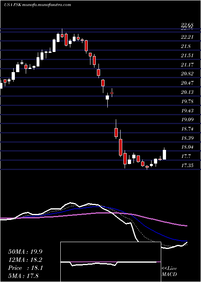Select the 22.68 price level label
This screenshot has height=282, width=201.
tap(187, 25)
